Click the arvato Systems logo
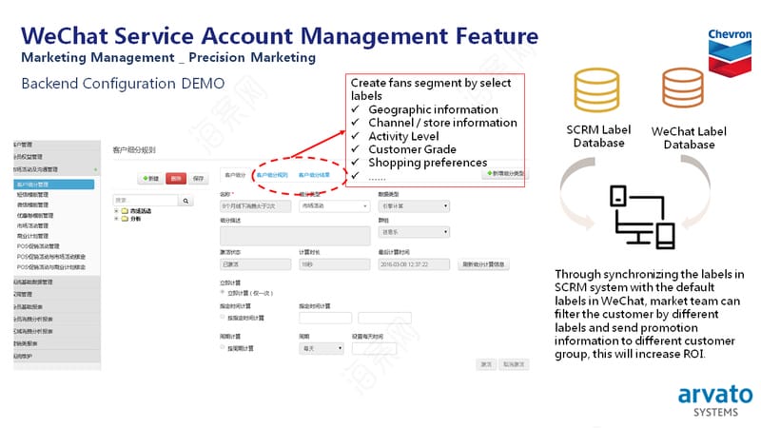The height and width of the screenshot is (428, 761). pyautogui.click(x=715, y=401)
